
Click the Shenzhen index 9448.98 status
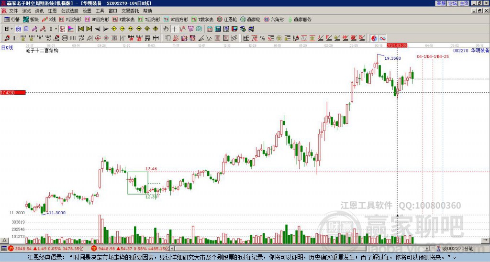pos(130,249)
